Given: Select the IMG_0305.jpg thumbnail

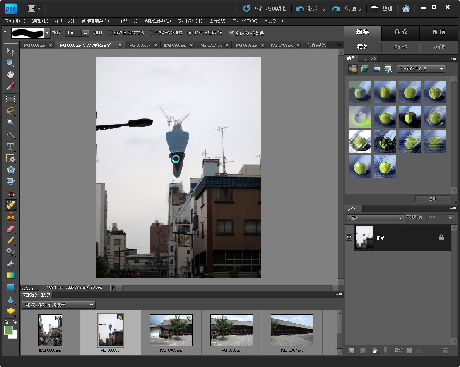Looking at the screenshot, I should tap(171, 330).
